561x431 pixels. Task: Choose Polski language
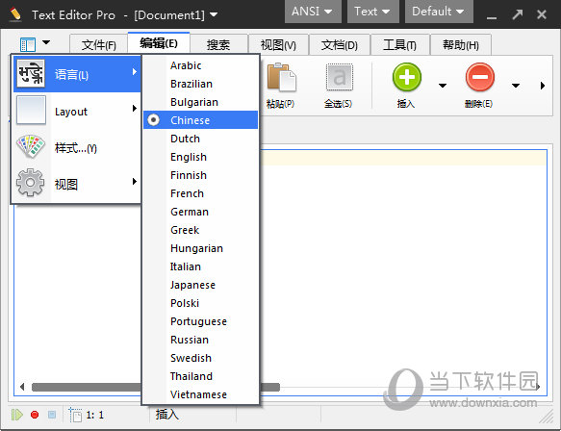200,303
